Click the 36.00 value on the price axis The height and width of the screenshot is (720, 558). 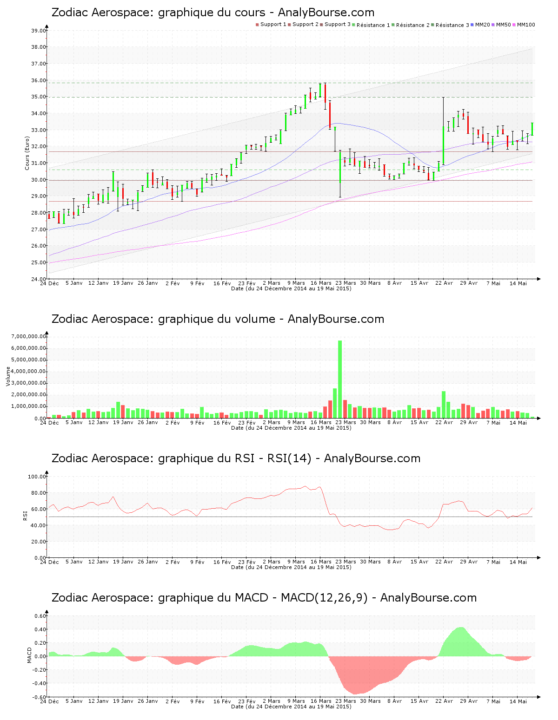tap(38, 80)
